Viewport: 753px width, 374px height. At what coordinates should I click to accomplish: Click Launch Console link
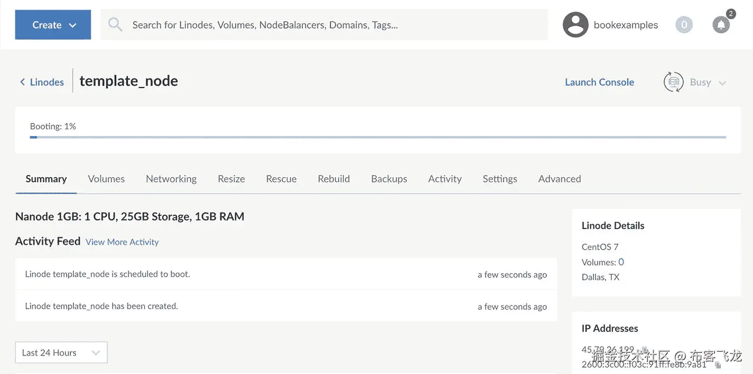click(599, 82)
